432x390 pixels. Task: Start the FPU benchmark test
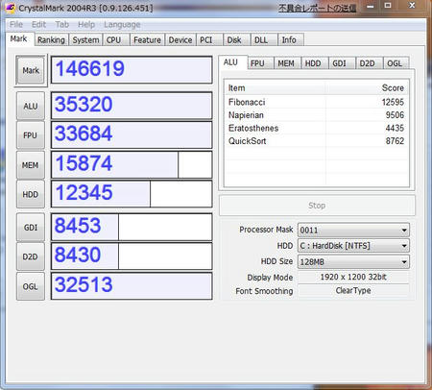tap(31, 135)
